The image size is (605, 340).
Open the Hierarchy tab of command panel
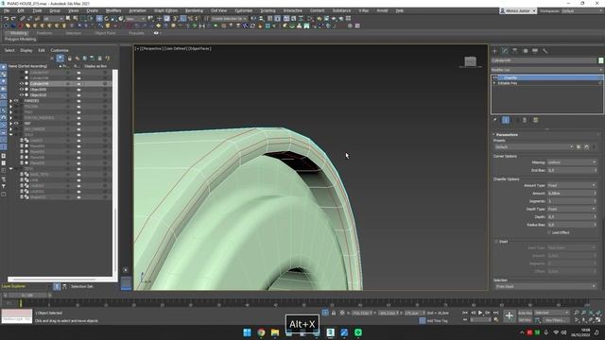pos(514,51)
